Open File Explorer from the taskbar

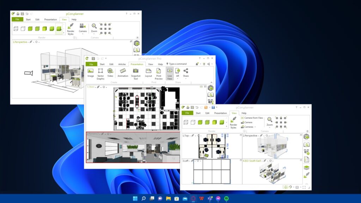168,198
